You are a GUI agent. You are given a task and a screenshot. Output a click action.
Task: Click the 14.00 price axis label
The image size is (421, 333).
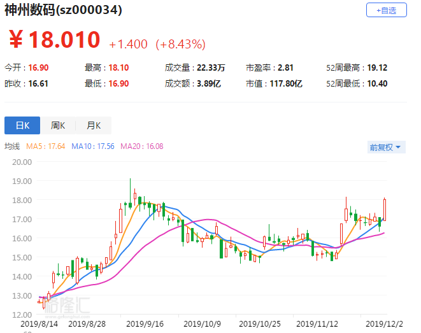(22, 276)
